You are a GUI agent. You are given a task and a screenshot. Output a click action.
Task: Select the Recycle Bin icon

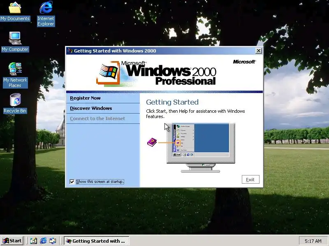[15, 103]
